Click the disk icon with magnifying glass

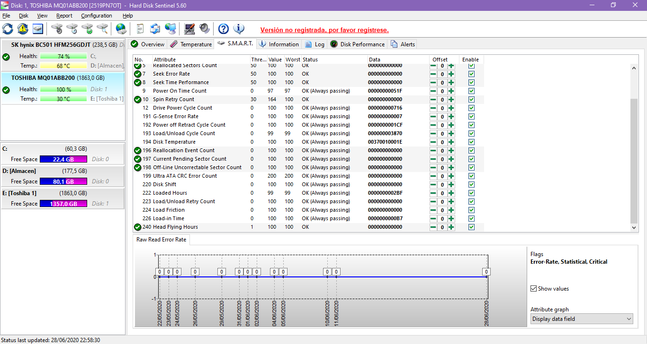[x=102, y=29]
